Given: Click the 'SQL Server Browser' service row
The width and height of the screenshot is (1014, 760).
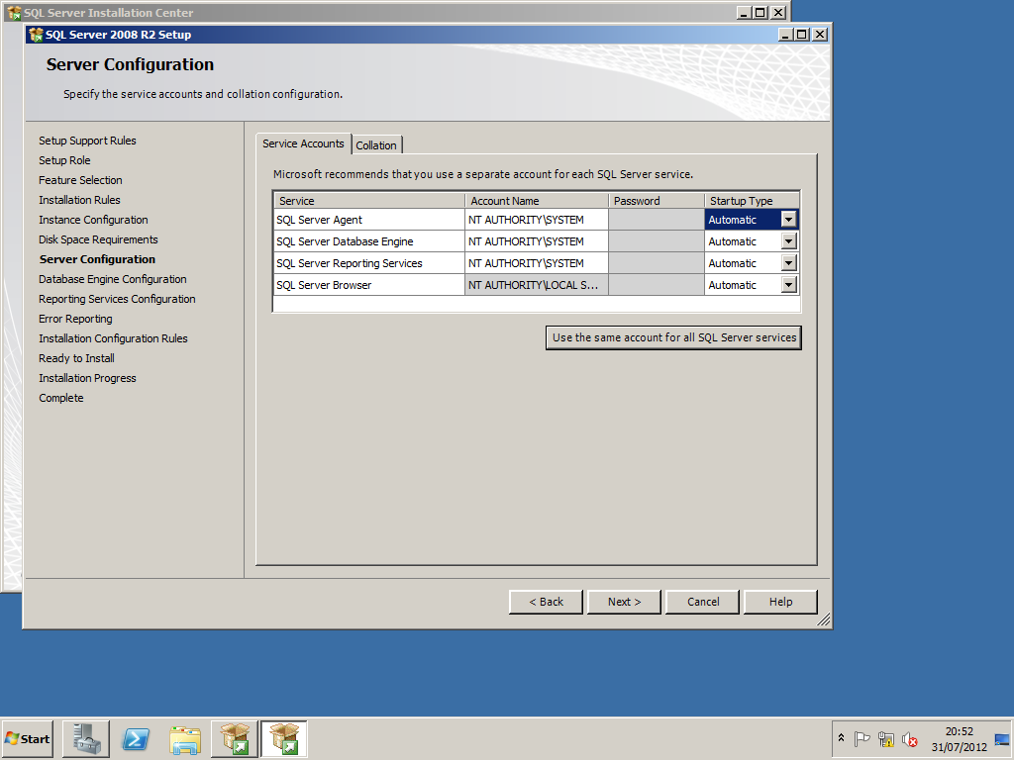Looking at the screenshot, I should click(x=369, y=285).
